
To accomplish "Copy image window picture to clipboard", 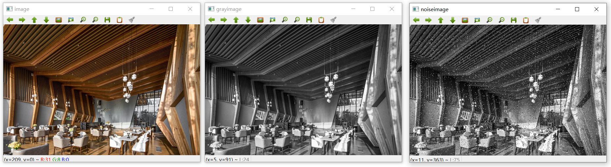I will (x=120, y=20).
